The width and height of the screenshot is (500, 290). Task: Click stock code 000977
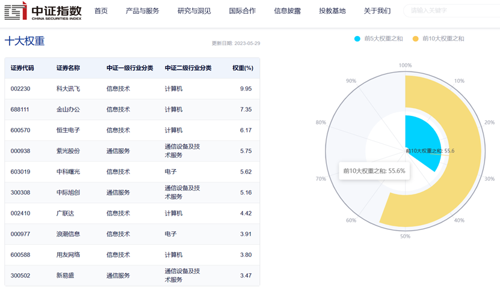point(20,234)
